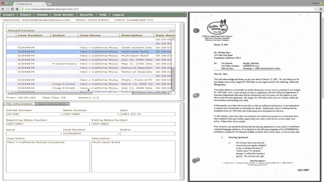Click the browser Back arrow
The image size is (324, 182).
tap(3, 9)
